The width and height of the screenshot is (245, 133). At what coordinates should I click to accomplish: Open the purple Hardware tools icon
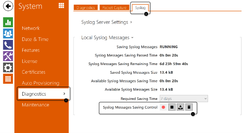8,56
